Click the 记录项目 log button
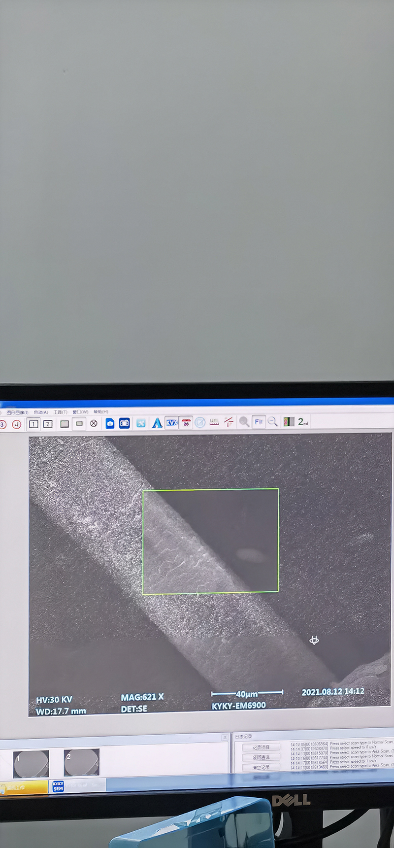 (261, 747)
